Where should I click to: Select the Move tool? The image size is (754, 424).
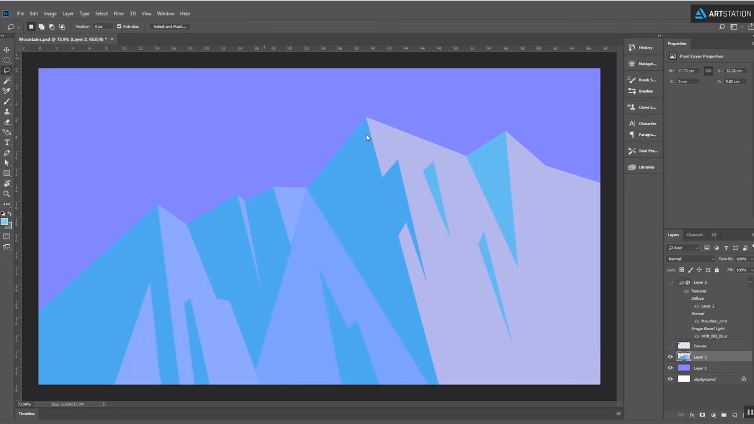pyautogui.click(x=7, y=50)
